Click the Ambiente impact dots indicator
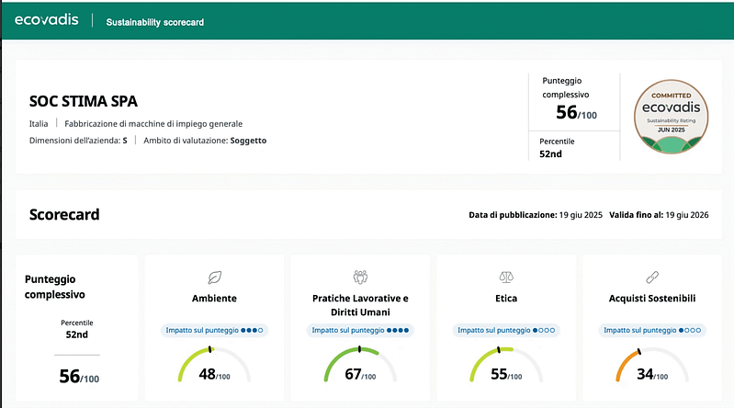This screenshot has height=408, width=734. (x=252, y=329)
